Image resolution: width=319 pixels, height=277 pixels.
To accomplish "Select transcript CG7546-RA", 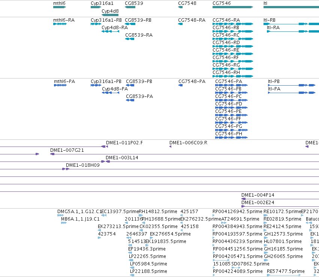I will [233, 24].
